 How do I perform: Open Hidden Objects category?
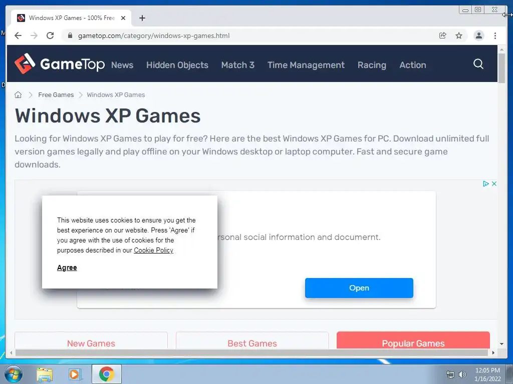[177, 65]
